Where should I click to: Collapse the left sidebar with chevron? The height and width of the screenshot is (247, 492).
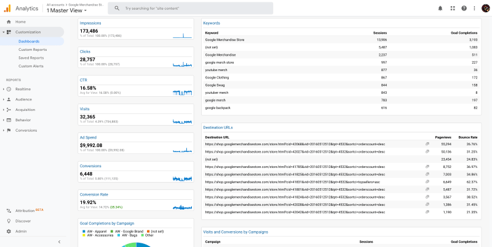click(59, 241)
